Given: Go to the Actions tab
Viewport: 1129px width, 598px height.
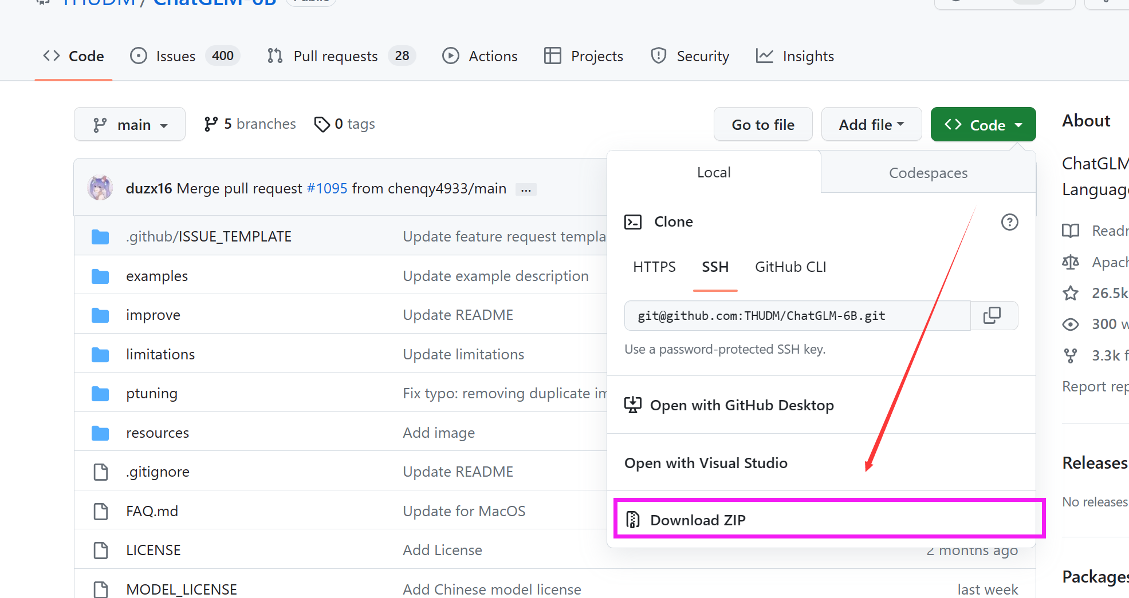Looking at the screenshot, I should point(480,56).
